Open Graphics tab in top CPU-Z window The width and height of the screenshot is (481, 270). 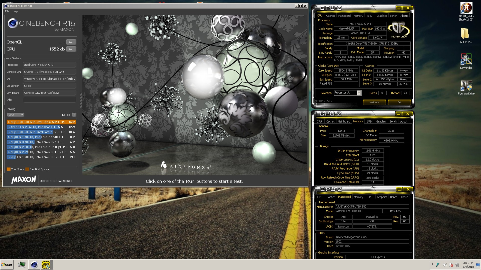(382, 16)
